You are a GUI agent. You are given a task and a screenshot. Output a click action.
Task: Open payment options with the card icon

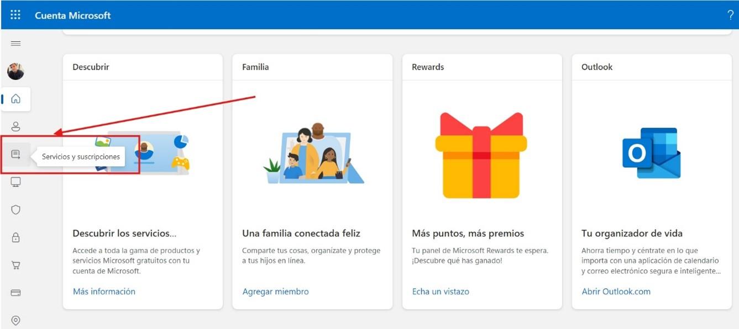[x=15, y=293]
